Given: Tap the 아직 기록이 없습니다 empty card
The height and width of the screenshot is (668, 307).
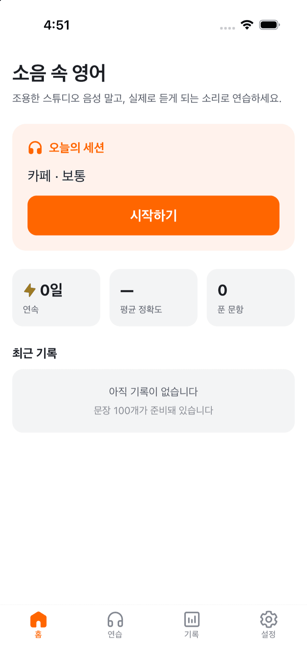Looking at the screenshot, I should 153,401.
